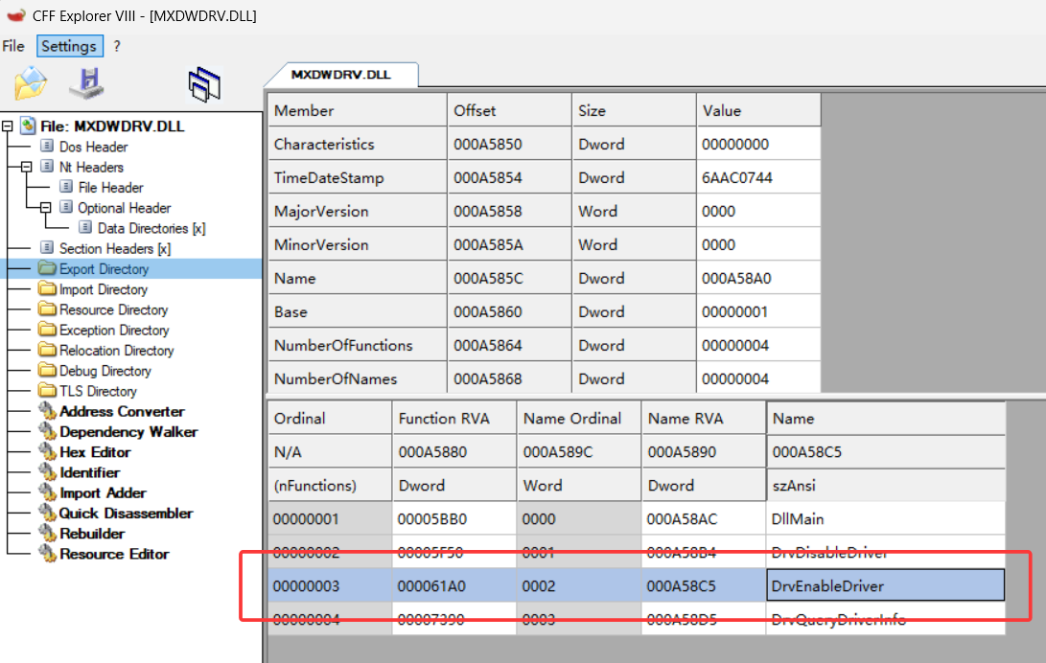Select File Header in the tree

coord(111,188)
